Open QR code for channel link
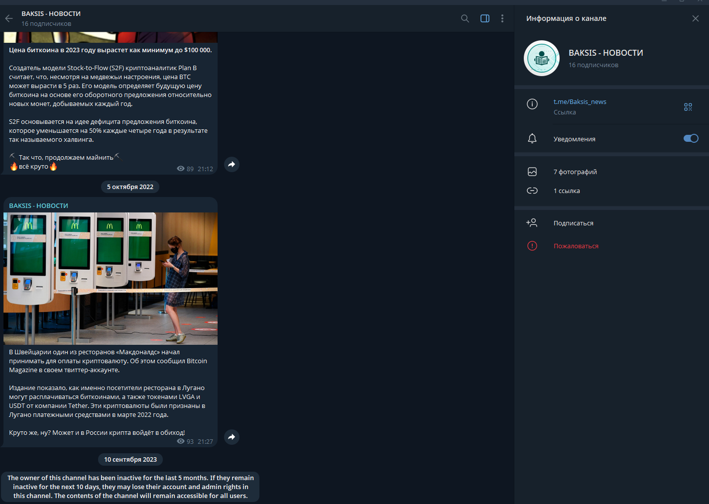The image size is (709, 504). pos(688,107)
